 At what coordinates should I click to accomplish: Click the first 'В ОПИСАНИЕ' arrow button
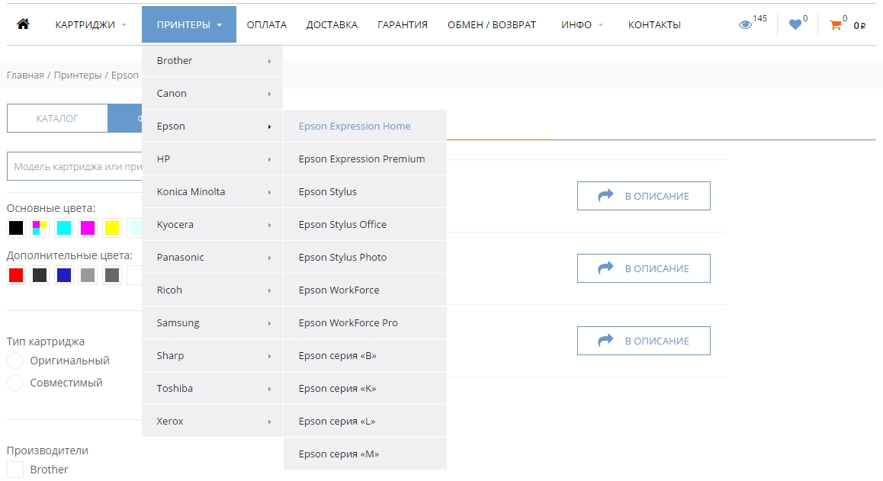point(644,196)
